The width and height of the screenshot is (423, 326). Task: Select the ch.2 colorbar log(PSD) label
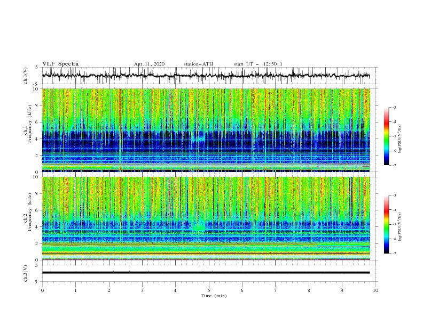click(x=400, y=226)
